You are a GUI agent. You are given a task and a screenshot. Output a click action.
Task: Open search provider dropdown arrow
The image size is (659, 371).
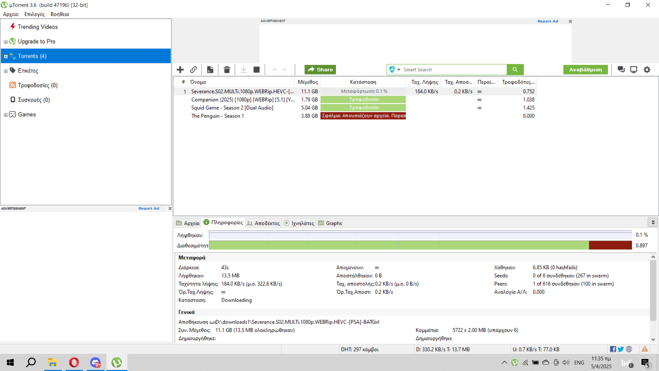pos(399,70)
